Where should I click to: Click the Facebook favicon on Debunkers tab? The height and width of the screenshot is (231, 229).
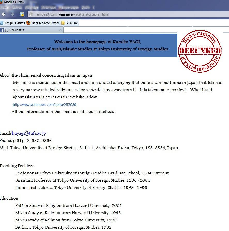point(2,30)
